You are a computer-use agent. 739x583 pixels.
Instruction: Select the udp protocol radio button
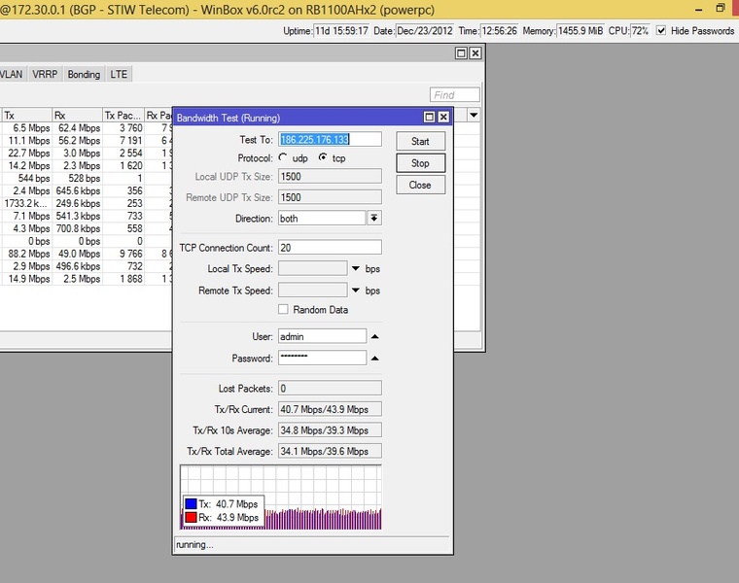tap(283, 157)
